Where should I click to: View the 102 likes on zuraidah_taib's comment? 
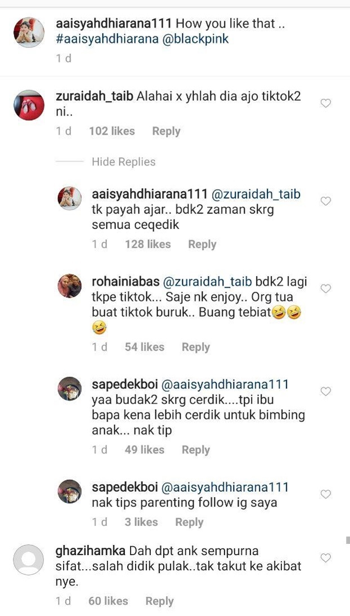coord(112,131)
